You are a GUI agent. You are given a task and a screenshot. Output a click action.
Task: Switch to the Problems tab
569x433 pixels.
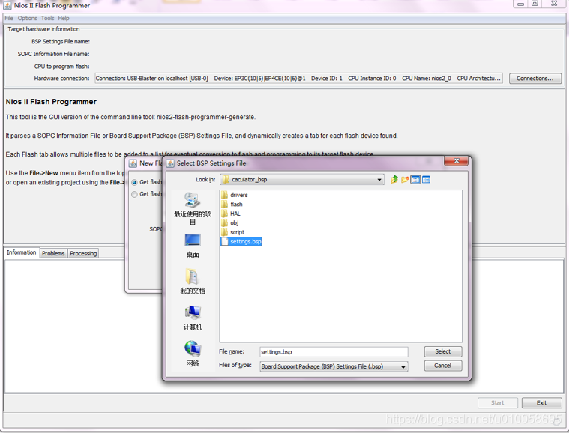(53, 253)
